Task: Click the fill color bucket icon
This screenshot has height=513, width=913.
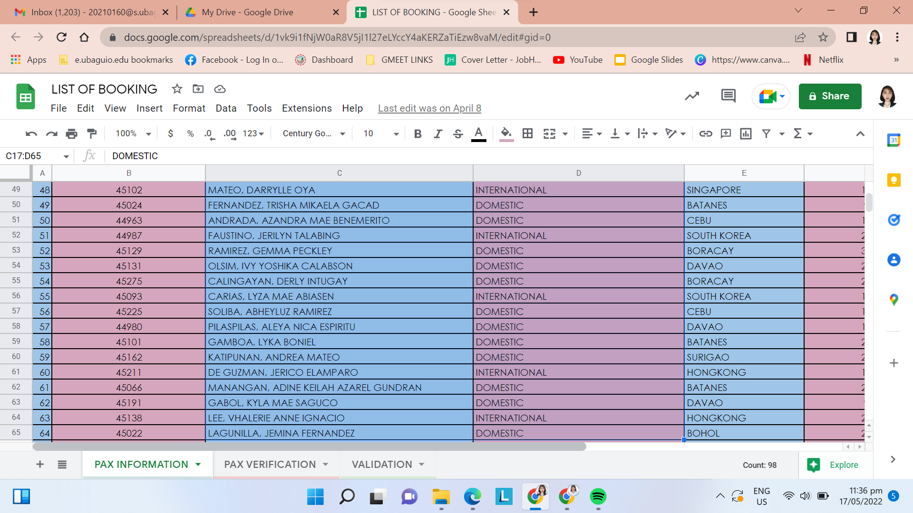Action: tap(506, 133)
